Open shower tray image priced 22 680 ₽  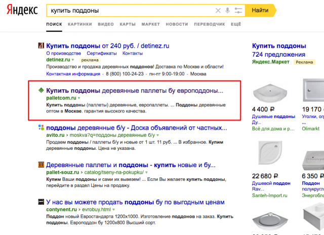point(270,153)
